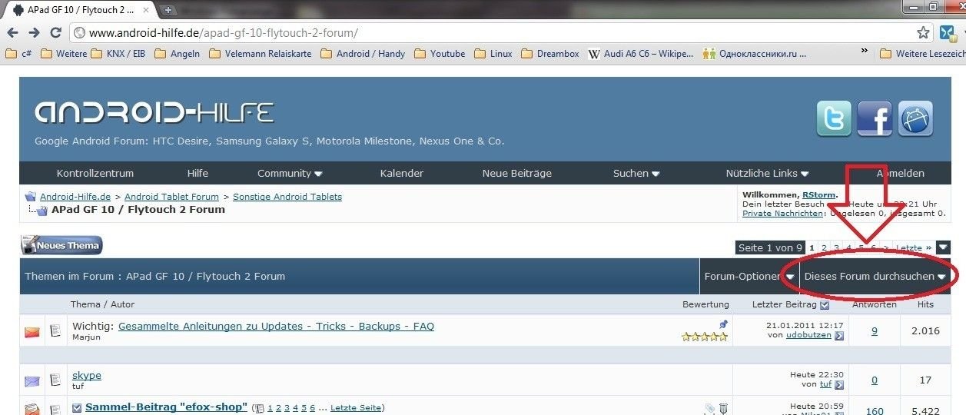Expand the Community menu
The image size is (966, 415).
coord(290,173)
